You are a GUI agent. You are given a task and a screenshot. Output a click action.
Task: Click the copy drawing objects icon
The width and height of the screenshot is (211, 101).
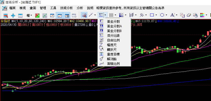(182, 15)
